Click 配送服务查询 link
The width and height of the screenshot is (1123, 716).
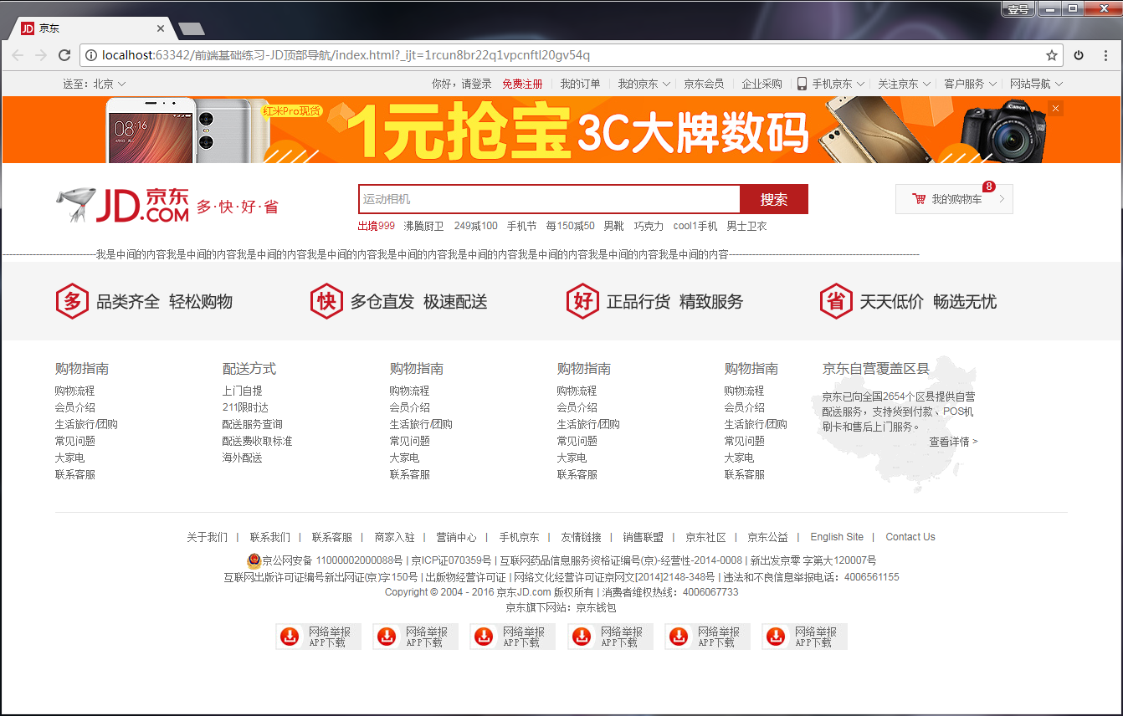(252, 424)
